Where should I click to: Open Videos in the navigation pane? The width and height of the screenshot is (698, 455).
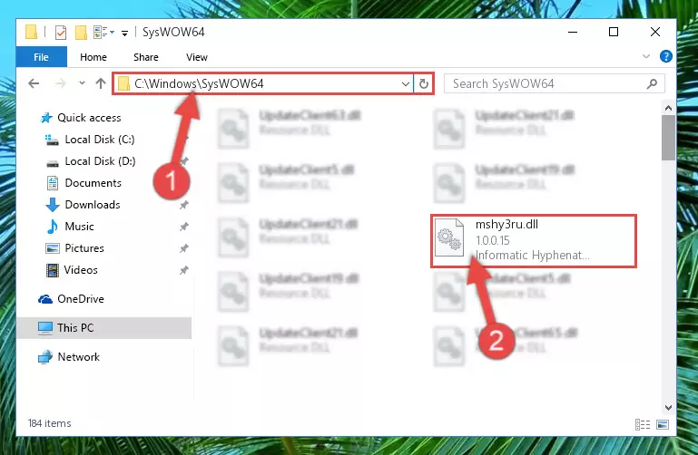point(81,270)
